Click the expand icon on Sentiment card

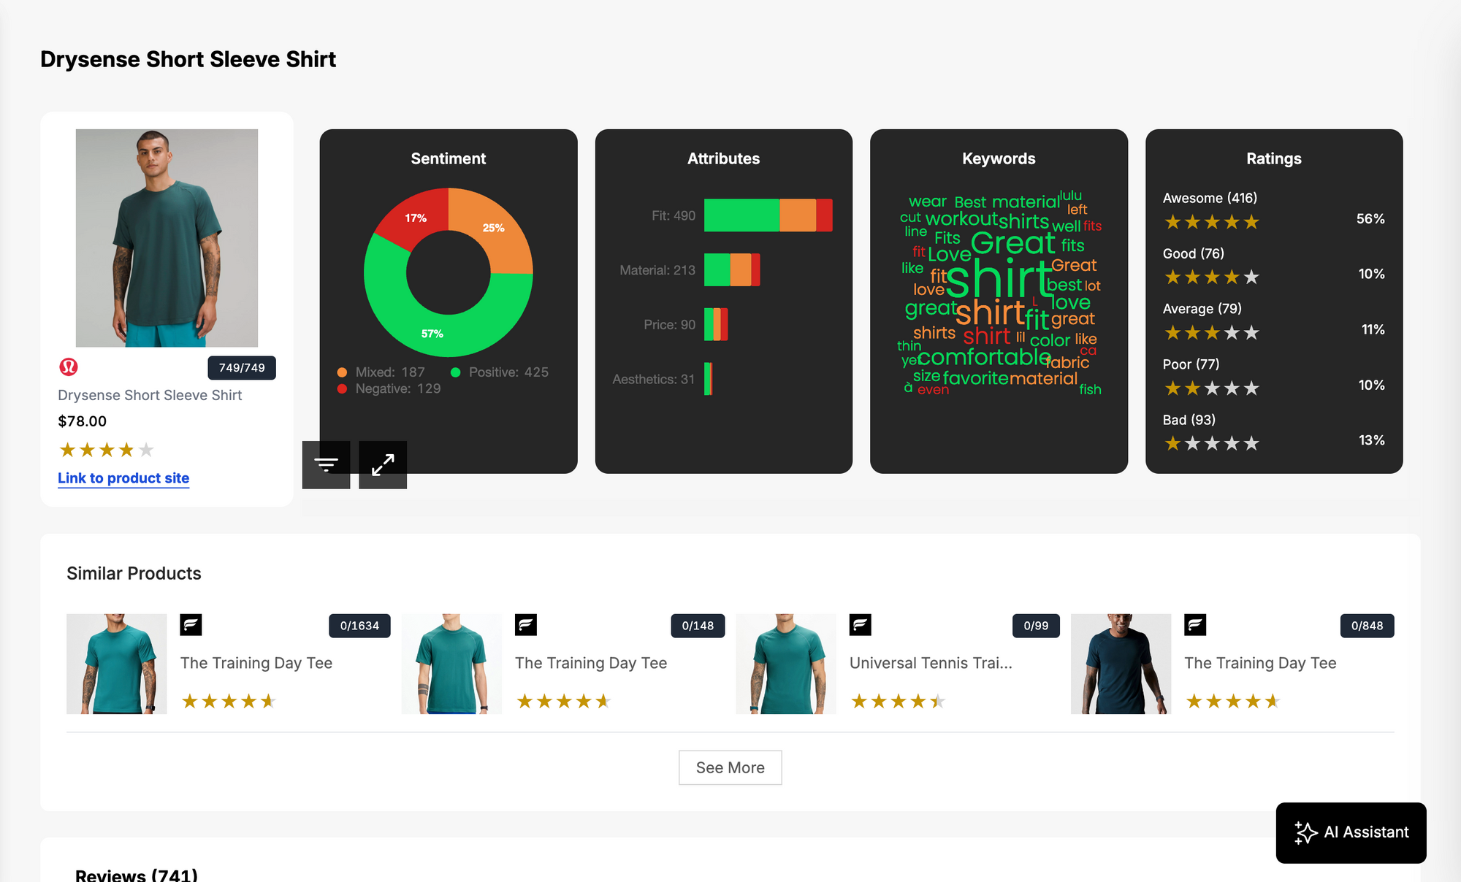382,465
